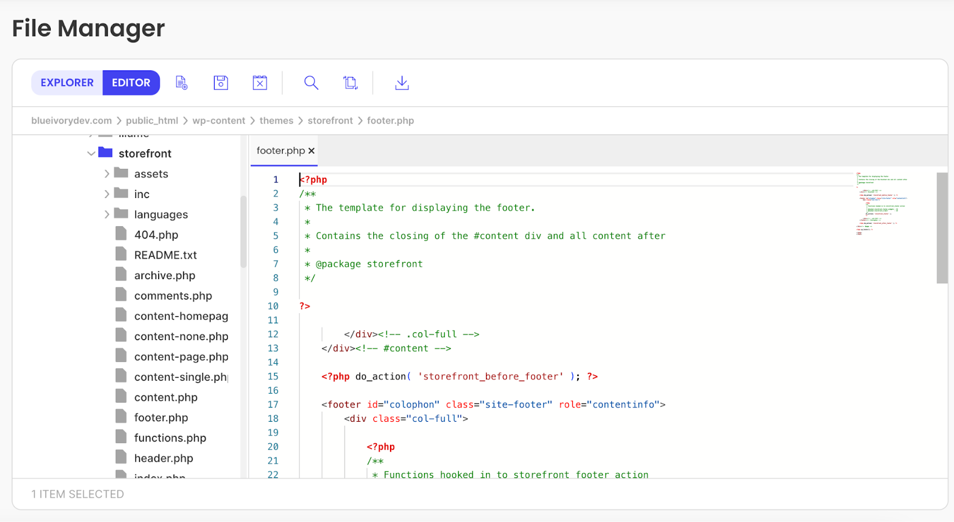Click the file icon beside archive.php
954x522 pixels.
(121, 274)
